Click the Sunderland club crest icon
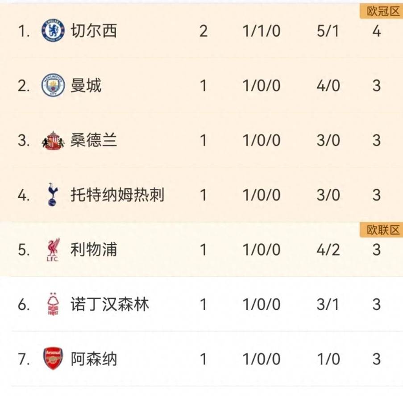This screenshot has width=403, height=396. click(53, 141)
